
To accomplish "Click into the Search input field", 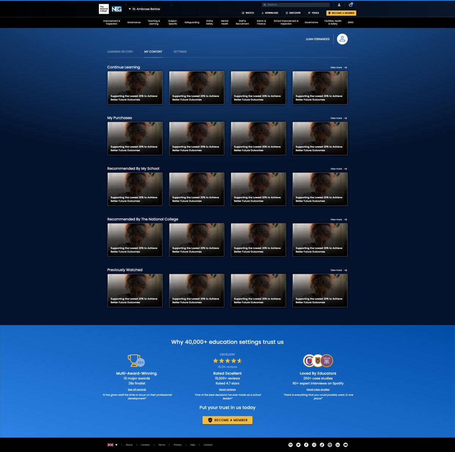I will [x=296, y=5].
